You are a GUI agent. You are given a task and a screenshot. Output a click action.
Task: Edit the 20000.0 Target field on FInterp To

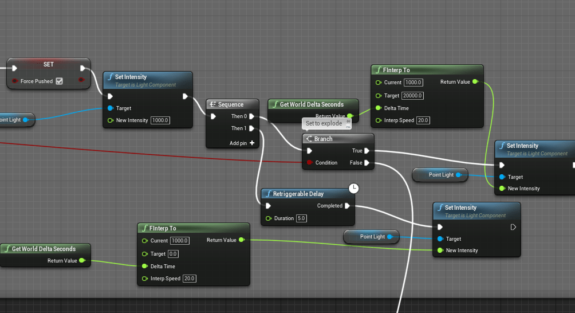(x=412, y=95)
